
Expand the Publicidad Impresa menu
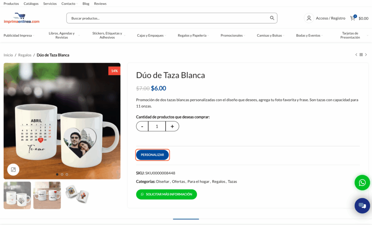(x=19, y=36)
